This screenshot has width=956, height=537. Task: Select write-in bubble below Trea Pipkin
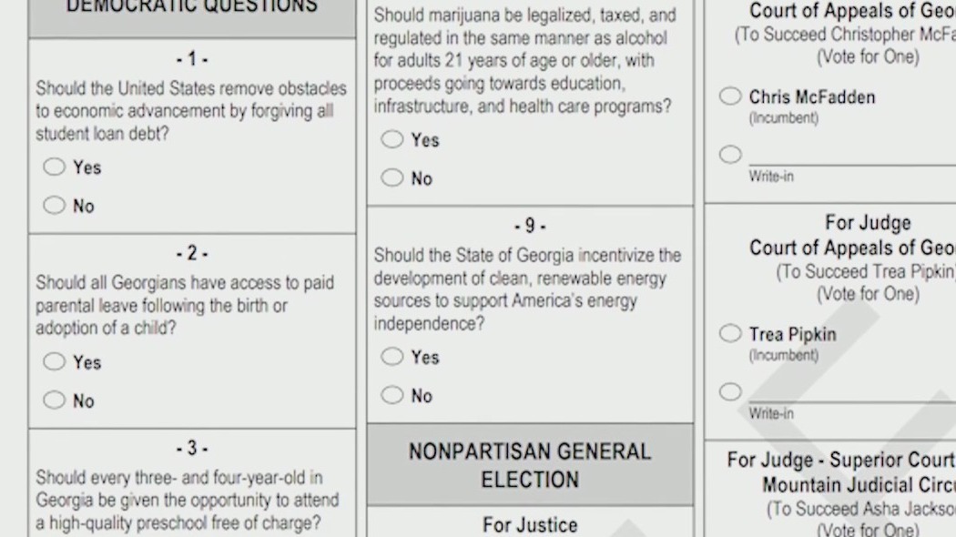click(x=730, y=391)
